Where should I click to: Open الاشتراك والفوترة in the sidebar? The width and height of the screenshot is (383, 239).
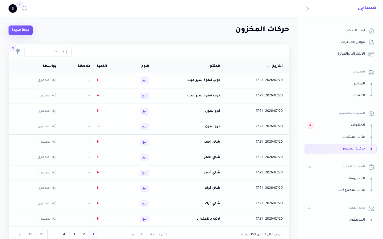(351, 54)
